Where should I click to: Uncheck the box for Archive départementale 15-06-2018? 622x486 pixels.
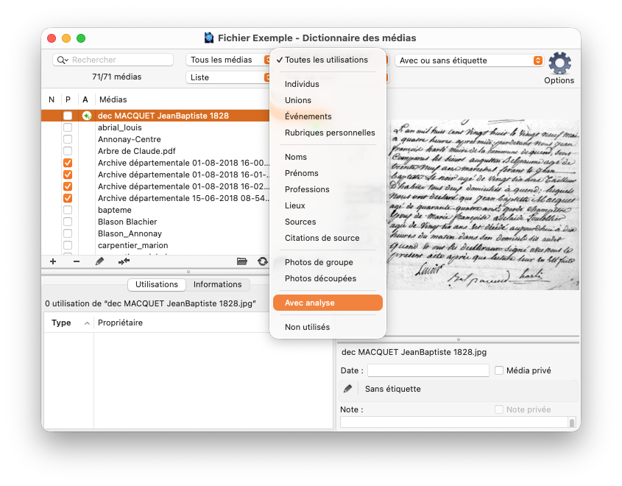pyautogui.click(x=68, y=198)
